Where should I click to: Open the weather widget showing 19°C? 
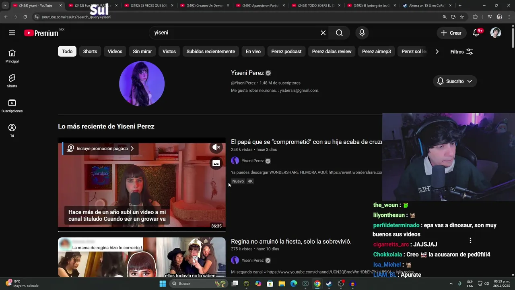pyautogui.click(x=23, y=284)
